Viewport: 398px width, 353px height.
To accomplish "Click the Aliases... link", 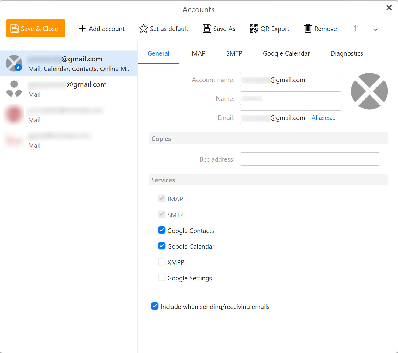I will pyautogui.click(x=323, y=118).
